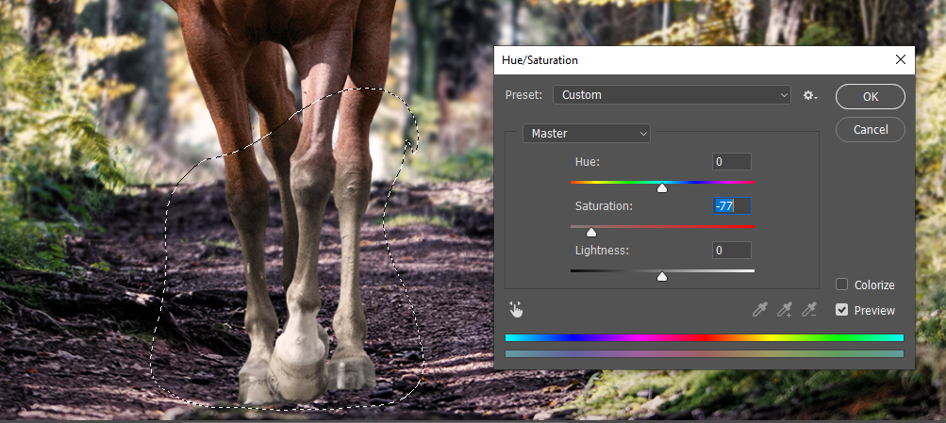Click the Hue/Saturation dialog title
The height and width of the screenshot is (423, 946).
(539, 60)
